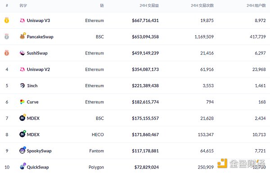Click the Uniswap V2 unicorn logo icon

pyautogui.click(x=22, y=69)
